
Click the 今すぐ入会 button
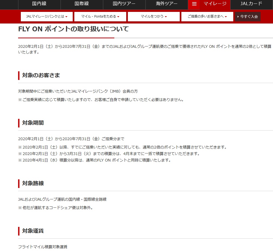click(248, 16)
